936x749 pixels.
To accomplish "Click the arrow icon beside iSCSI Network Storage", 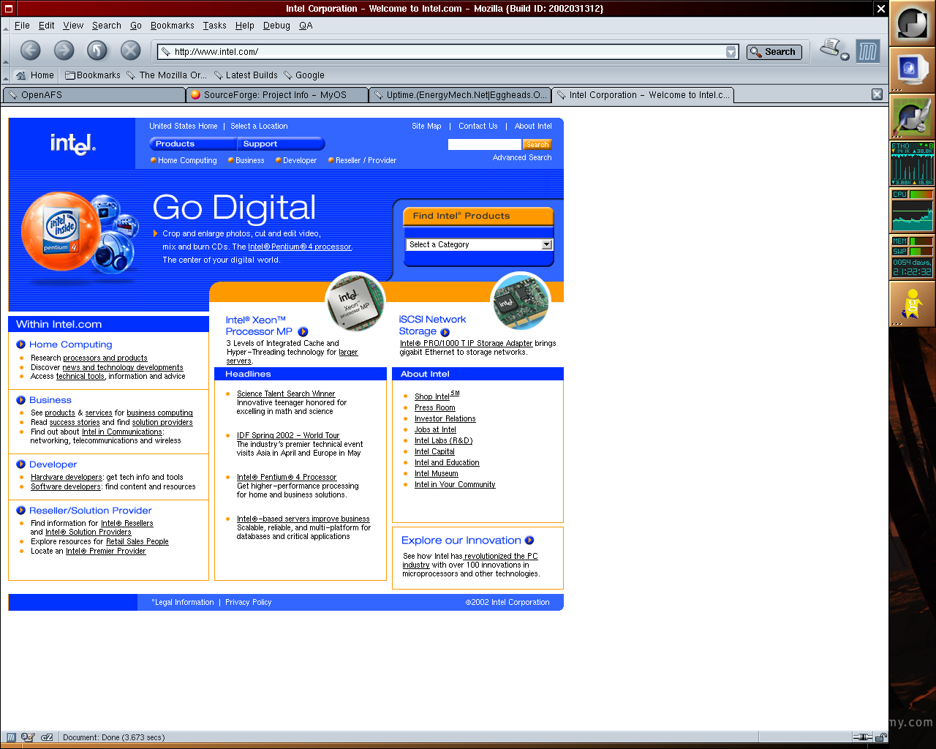I will pos(445,332).
